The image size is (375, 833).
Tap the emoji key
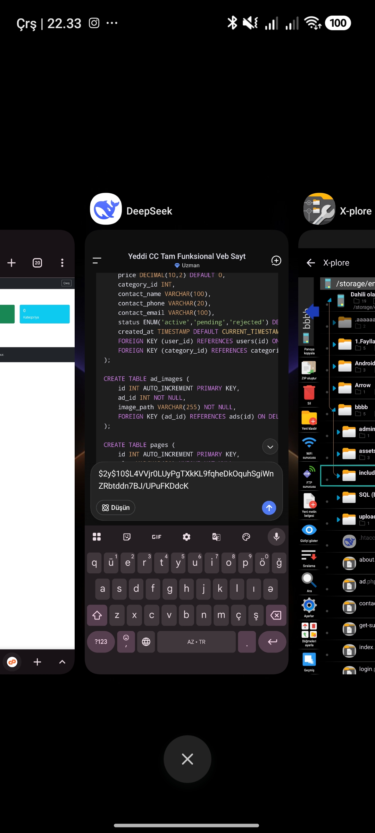point(126,642)
